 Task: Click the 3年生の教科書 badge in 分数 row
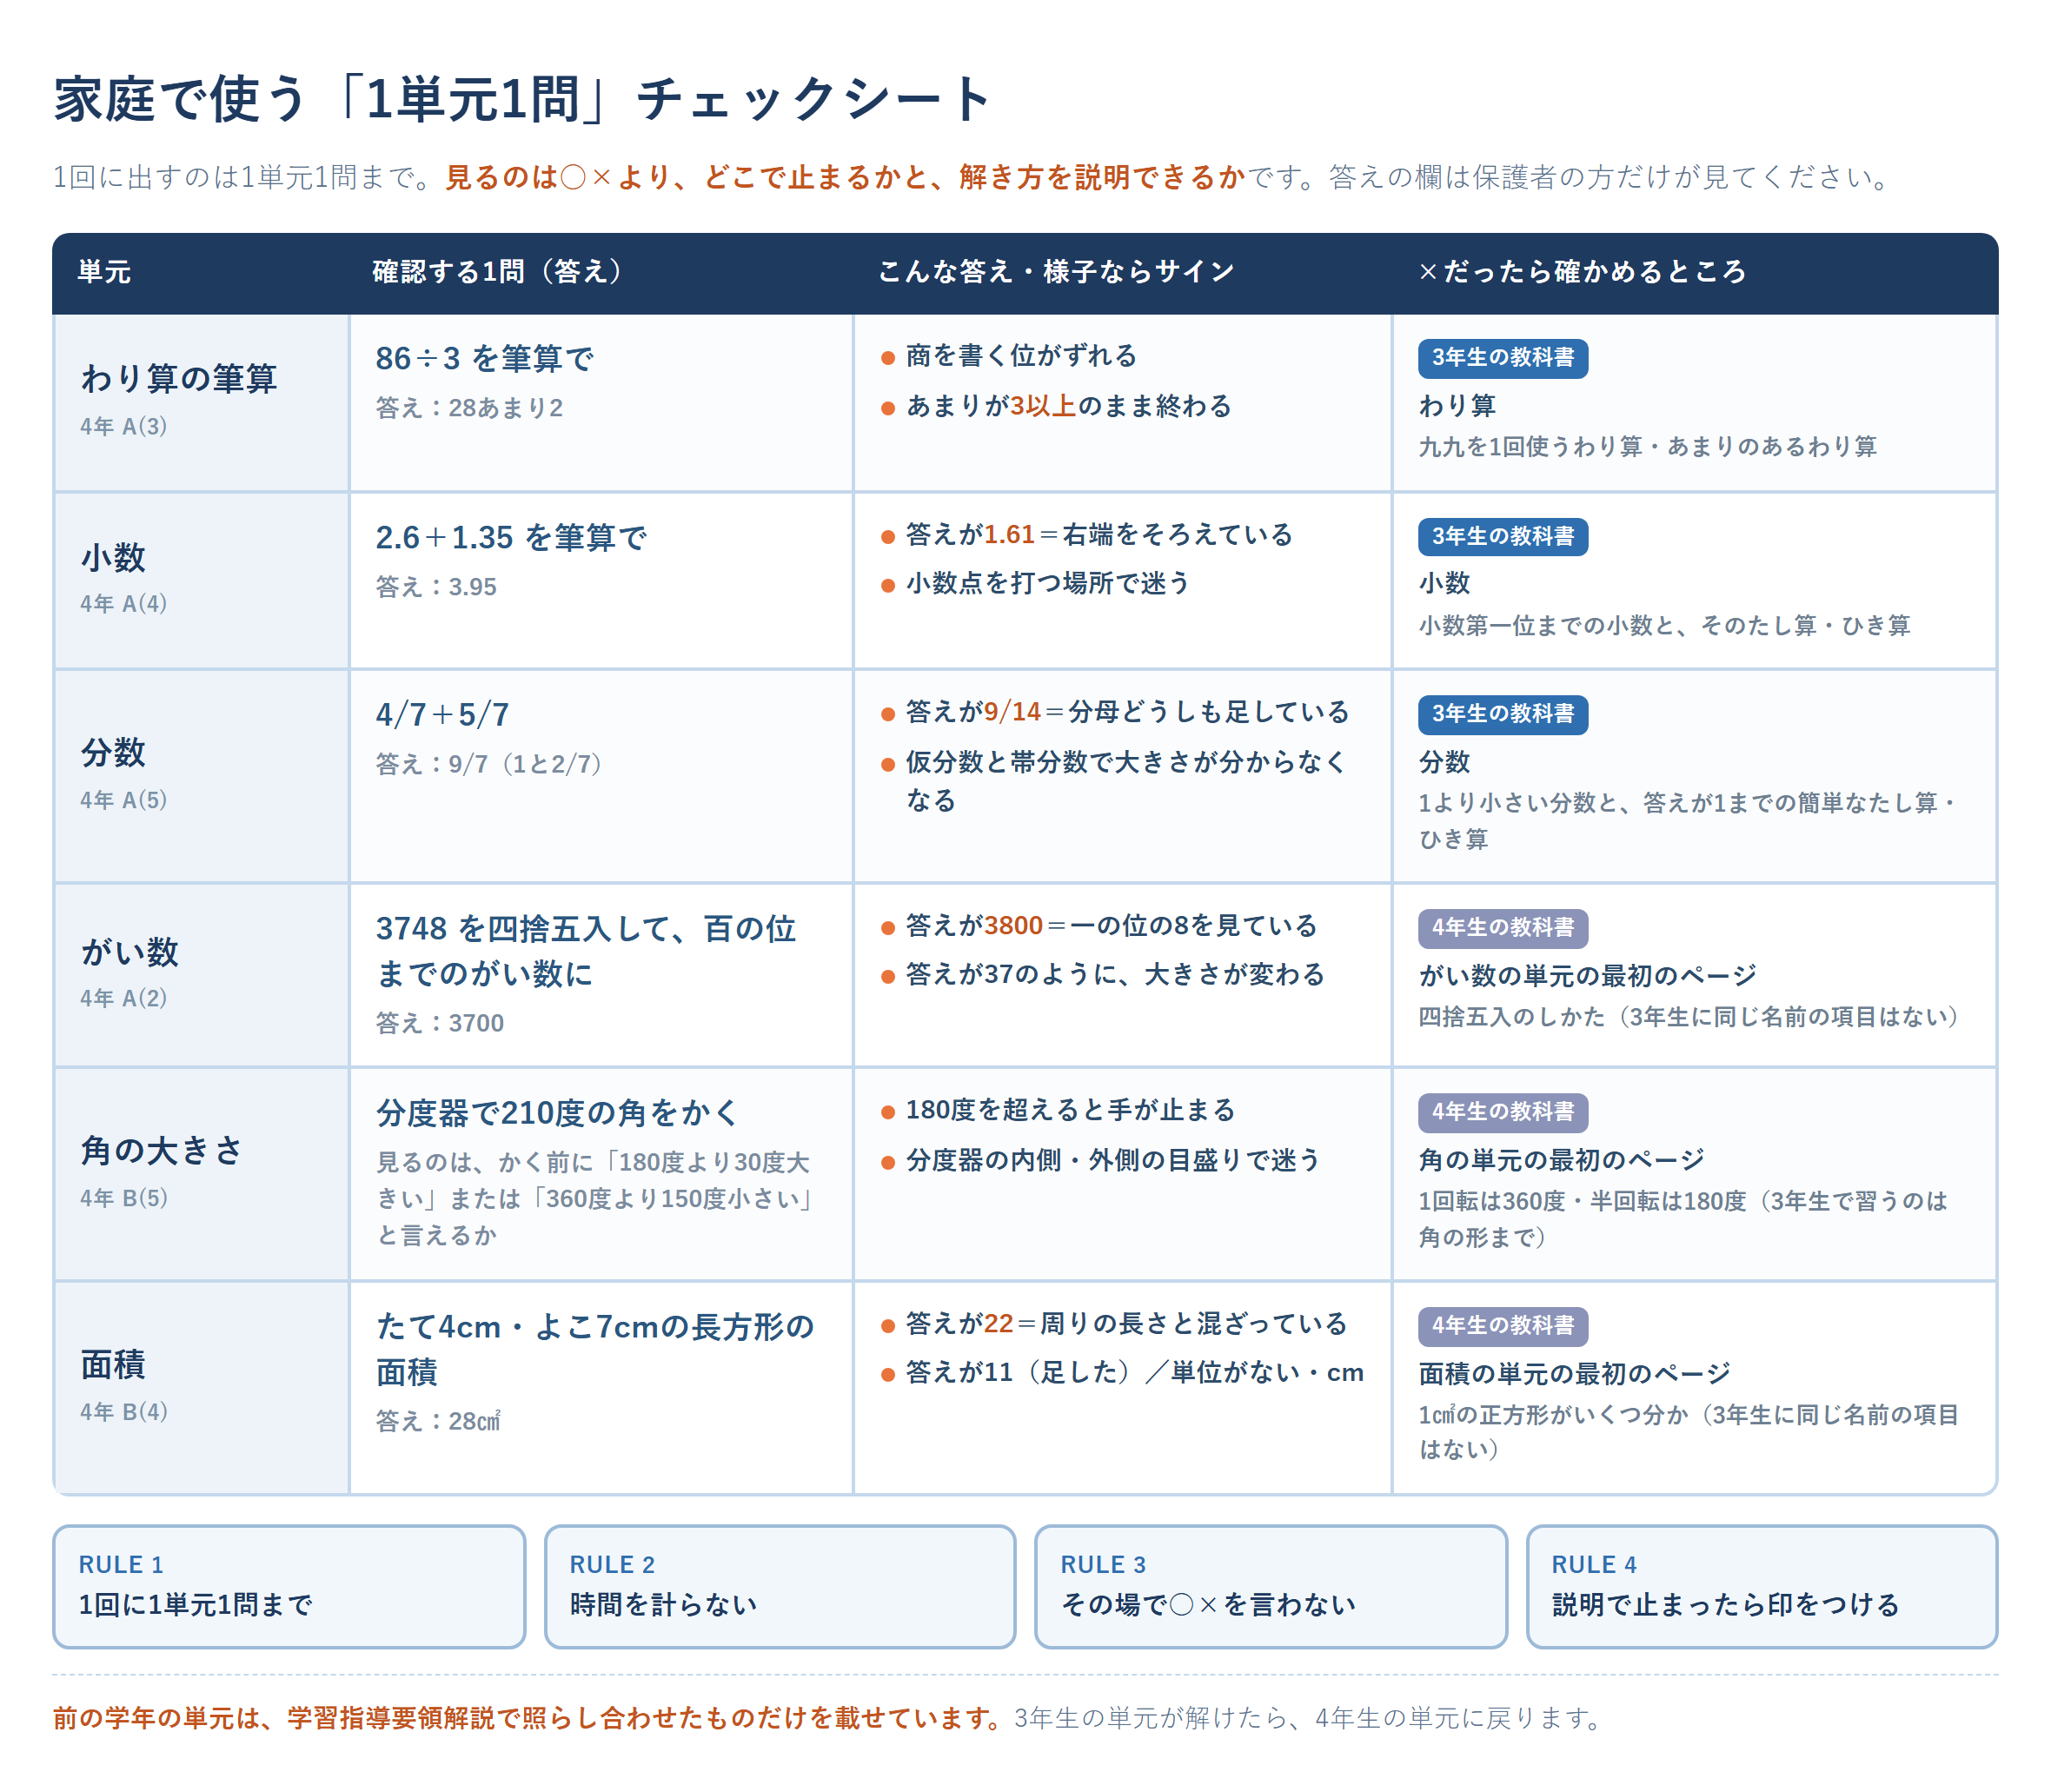[x=1502, y=715]
